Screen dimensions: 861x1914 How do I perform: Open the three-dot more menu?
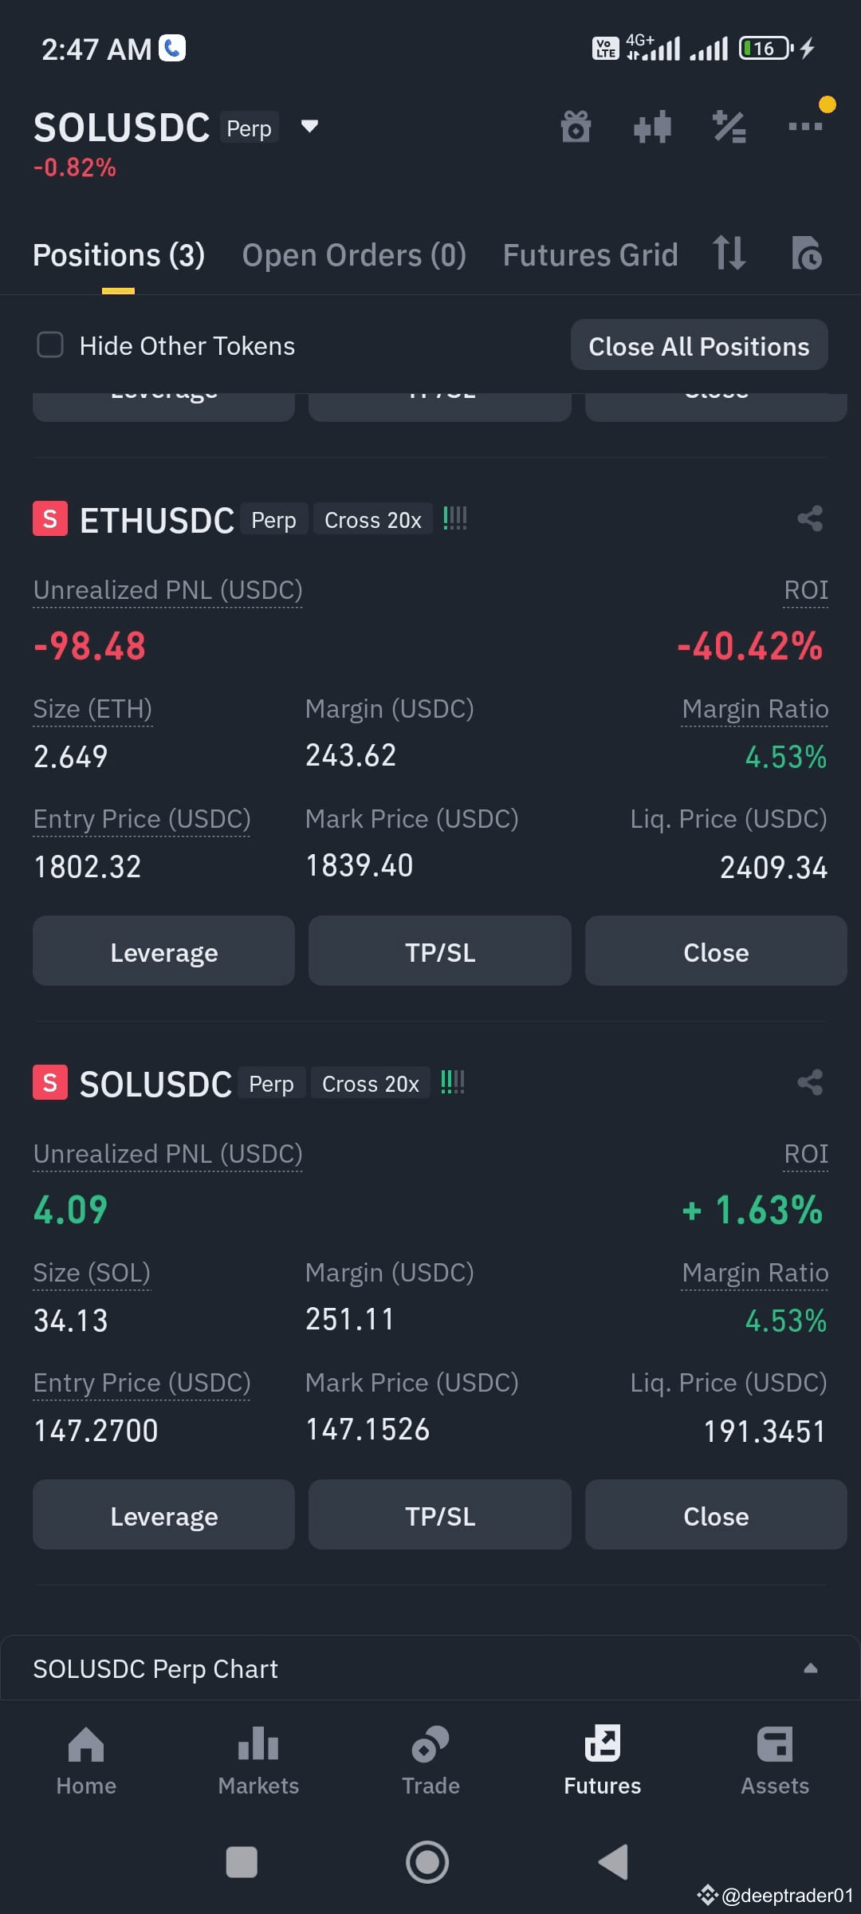click(805, 127)
